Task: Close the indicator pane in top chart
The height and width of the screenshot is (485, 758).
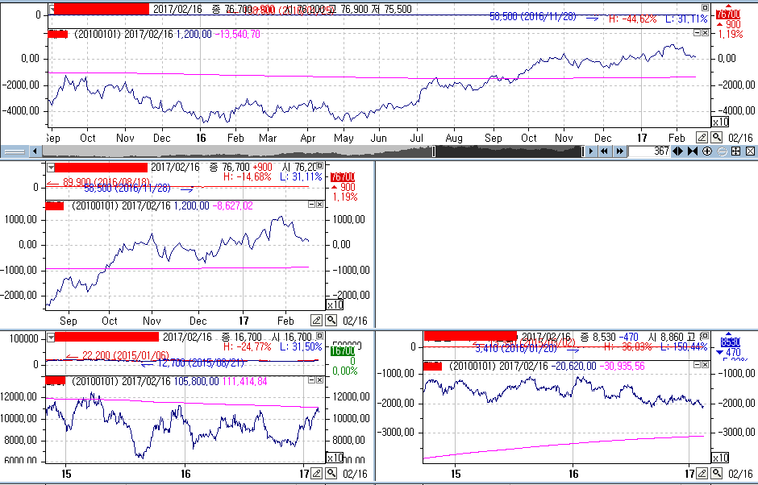Action: 706,34
